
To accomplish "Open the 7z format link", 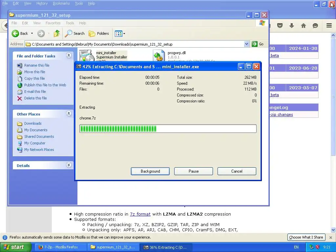I will (140, 214).
